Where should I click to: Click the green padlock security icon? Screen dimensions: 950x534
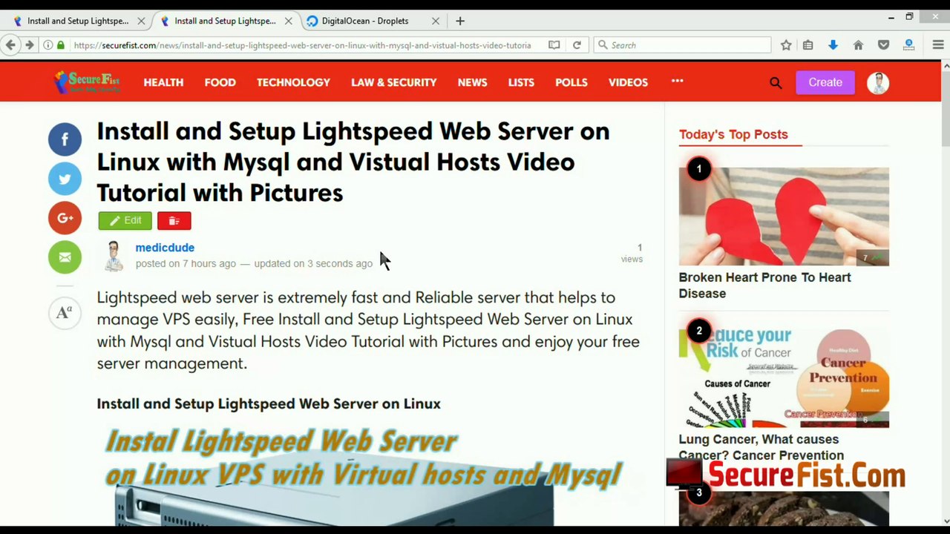[x=61, y=45]
